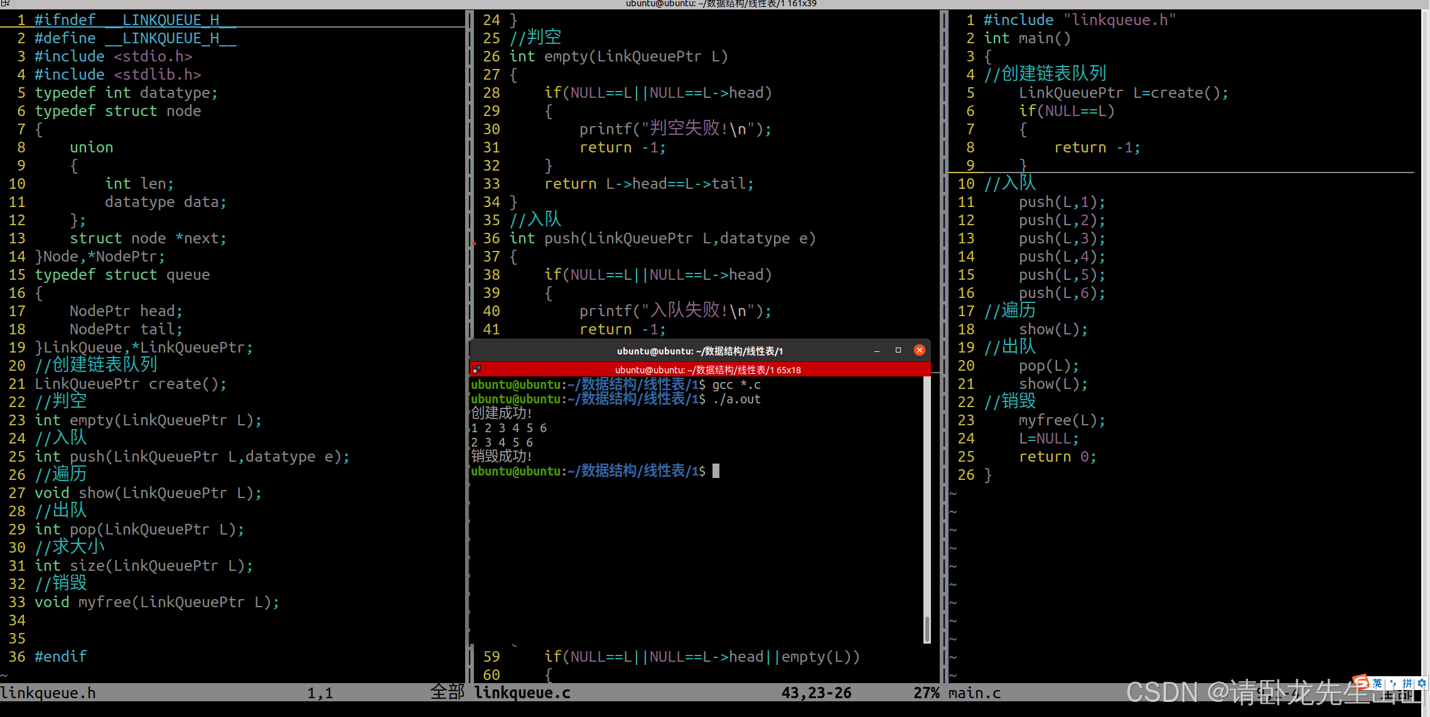Click the blinking cursor block in terminal
This screenshot has height=717, width=1430.
715,471
